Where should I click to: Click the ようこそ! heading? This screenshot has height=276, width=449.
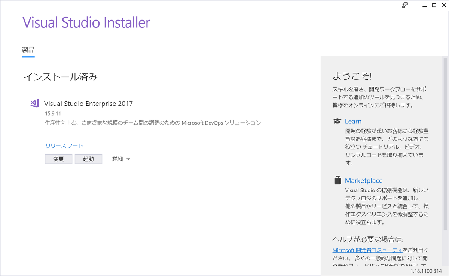pyautogui.click(x=352, y=76)
